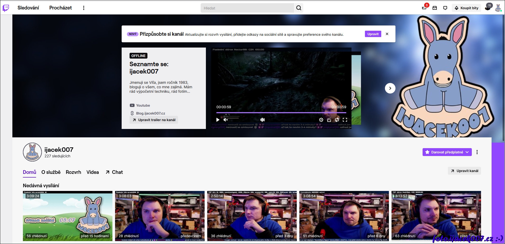The image size is (505, 244).
Task: Open video player settings gear
Action: tap(321, 120)
